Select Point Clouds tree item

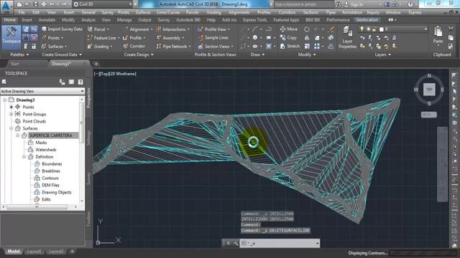[34, 121]
